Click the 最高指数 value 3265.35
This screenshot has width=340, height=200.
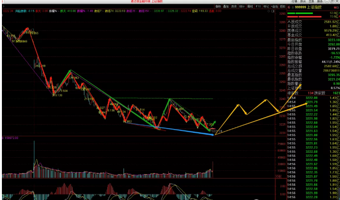tap(333, 75)
